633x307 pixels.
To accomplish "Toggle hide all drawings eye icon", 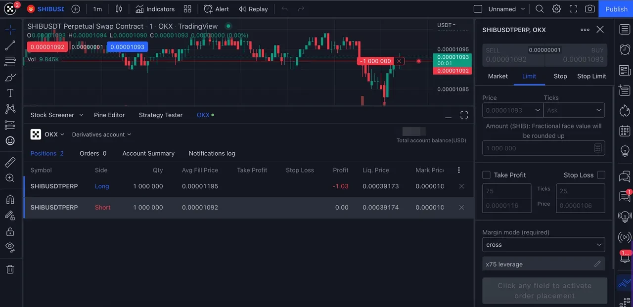I will (x=10, y=247).
